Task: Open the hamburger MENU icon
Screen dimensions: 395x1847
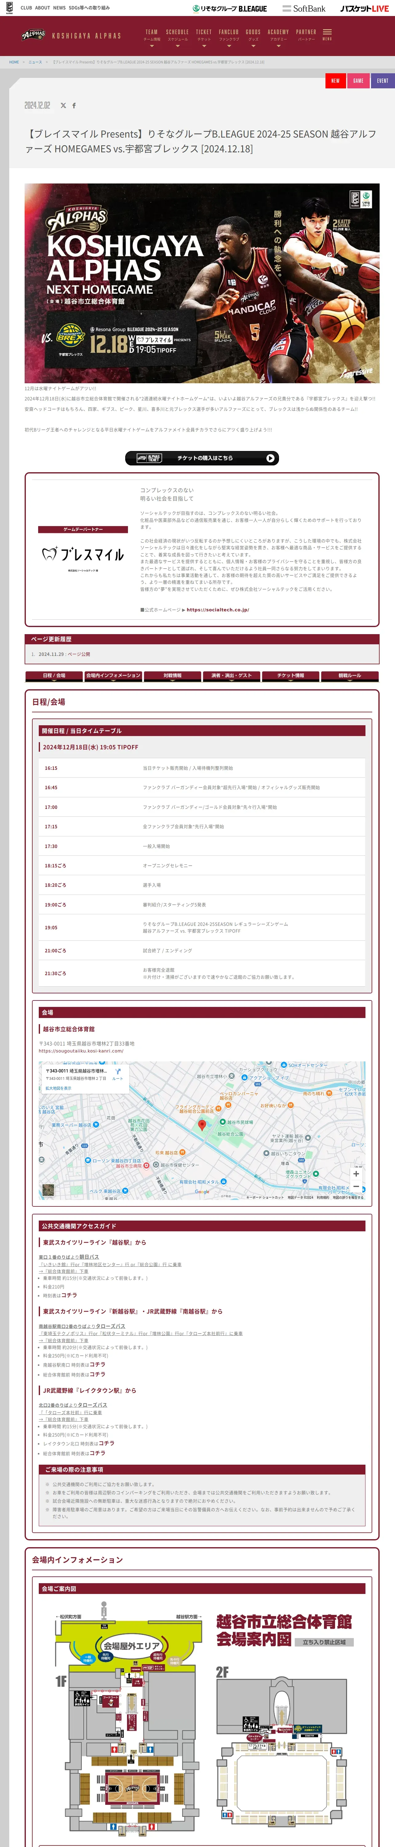Action: pos(327,34)
